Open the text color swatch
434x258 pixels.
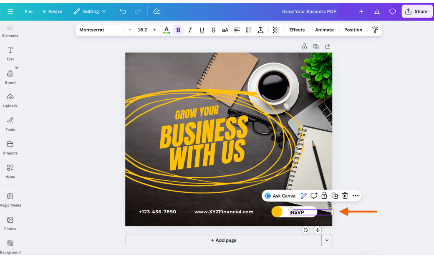(167, 30)
